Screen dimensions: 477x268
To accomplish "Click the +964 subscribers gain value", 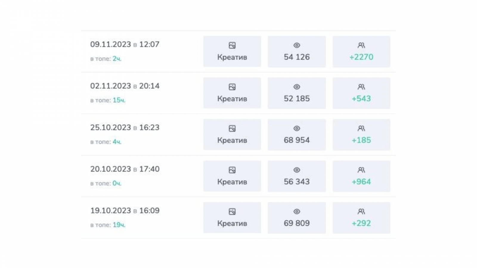I will 361,182.
